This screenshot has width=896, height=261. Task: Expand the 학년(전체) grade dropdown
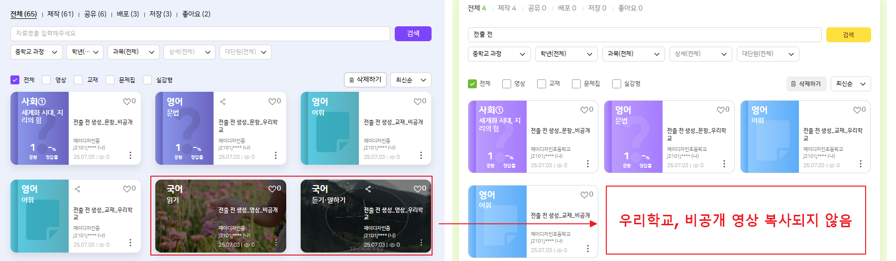tap(566, 54)
